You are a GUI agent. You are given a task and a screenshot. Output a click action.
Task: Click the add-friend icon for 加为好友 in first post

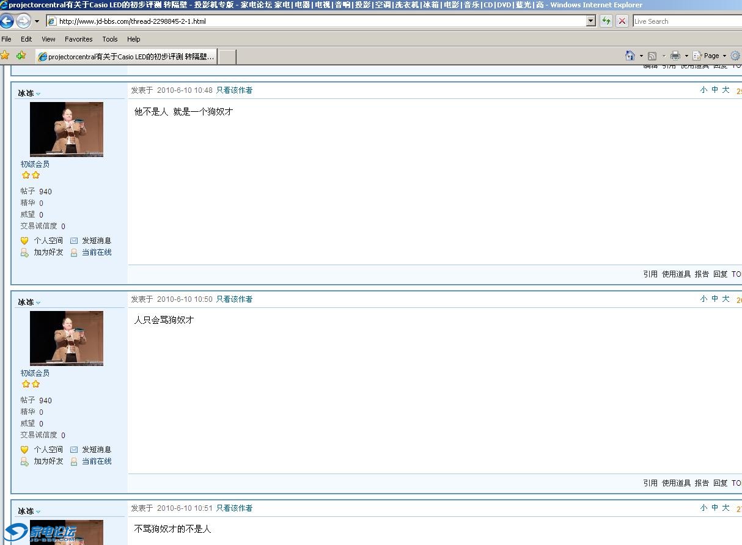pyautogui.click(x=24, y=252)
